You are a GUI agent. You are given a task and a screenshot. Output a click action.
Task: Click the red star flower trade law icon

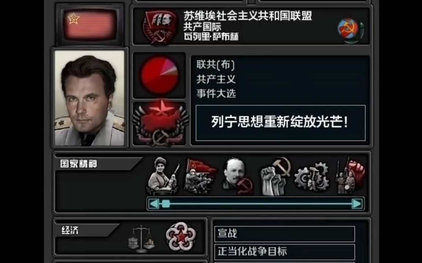[x=181, y=236]
